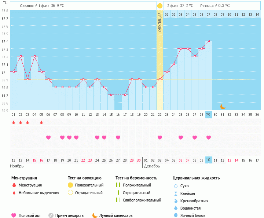Viewport: 264px width, 218px height.
Task: Select the highlighted date 10 in December row
Action: click(x=209, y=160)
